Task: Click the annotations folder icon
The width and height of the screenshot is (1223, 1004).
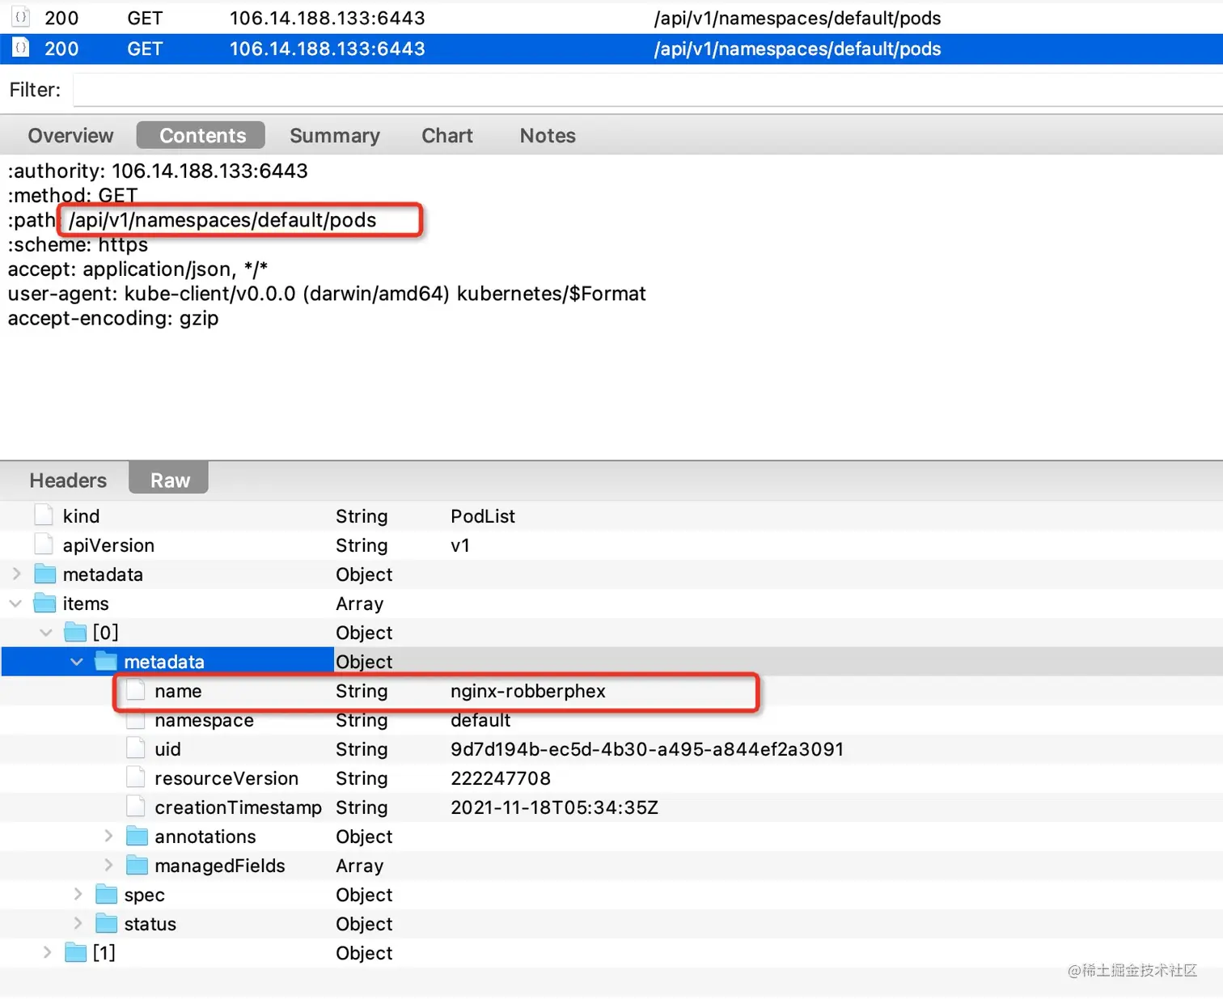Action: pos(137,836)
